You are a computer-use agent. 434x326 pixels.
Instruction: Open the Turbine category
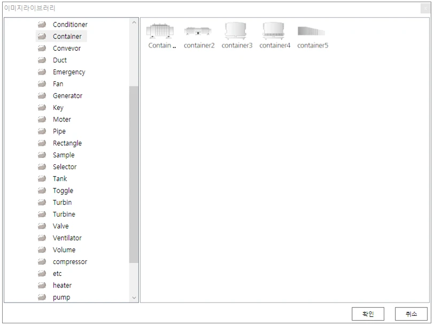[x=64, y=214]
